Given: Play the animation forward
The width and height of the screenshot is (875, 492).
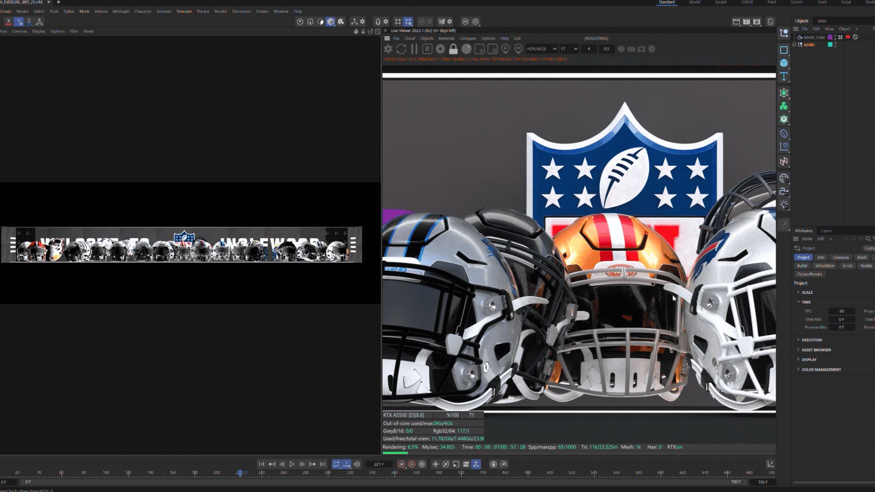Looking at the screenshot, I should 292,464.
